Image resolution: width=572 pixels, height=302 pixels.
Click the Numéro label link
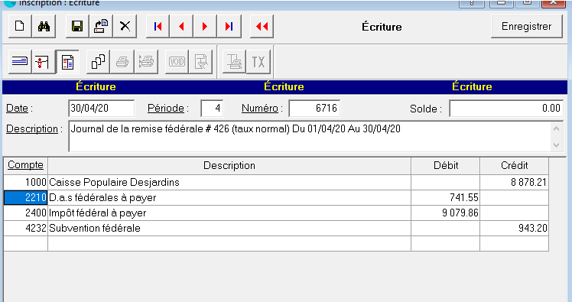pos(260,109)
